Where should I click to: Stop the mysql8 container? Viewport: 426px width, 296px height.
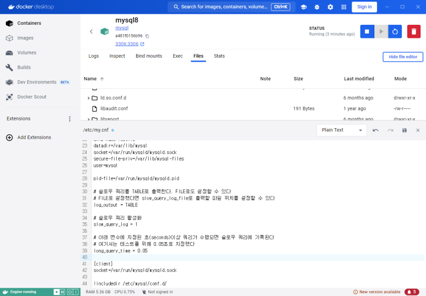(367, 31)
